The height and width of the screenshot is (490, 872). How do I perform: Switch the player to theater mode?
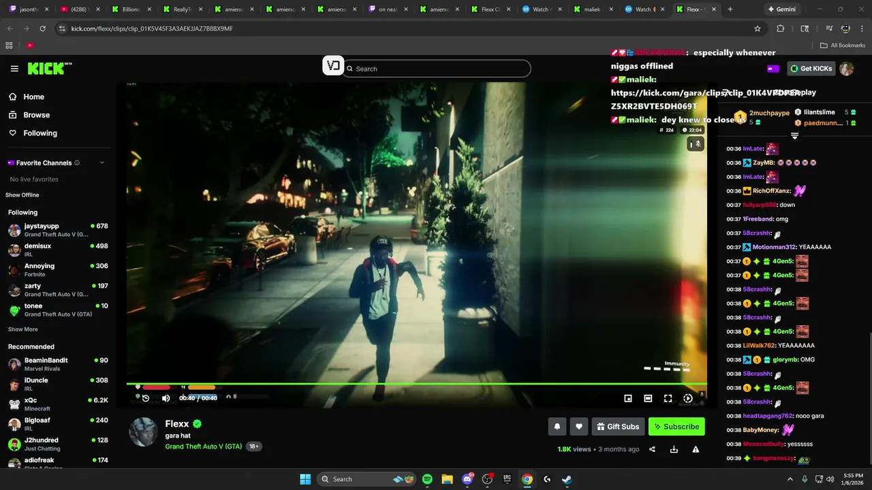(648, 398)
